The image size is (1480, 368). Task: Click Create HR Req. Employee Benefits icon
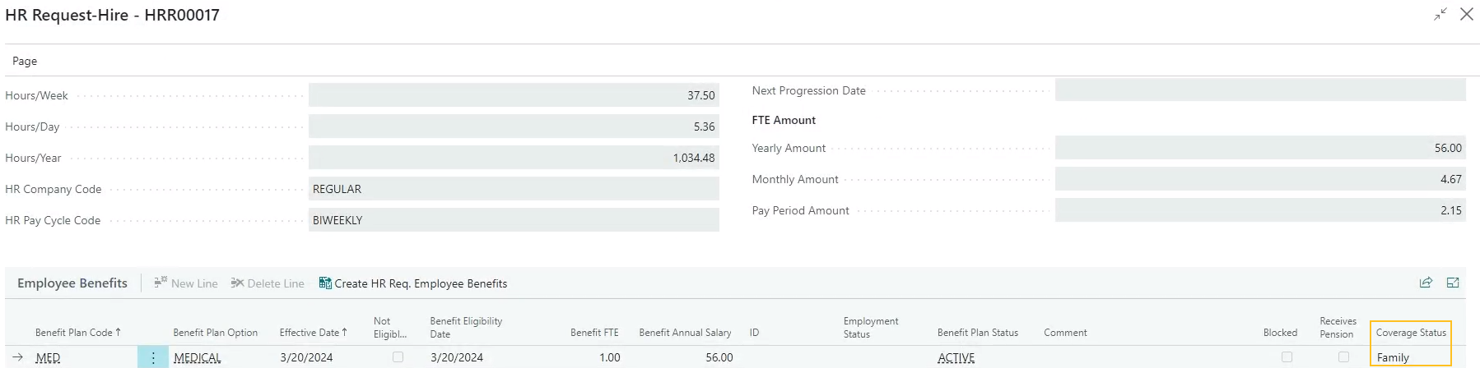coord(325,283)
